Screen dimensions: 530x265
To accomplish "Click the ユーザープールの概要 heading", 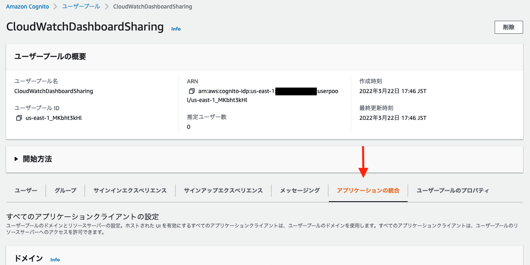I will (50, 57).
